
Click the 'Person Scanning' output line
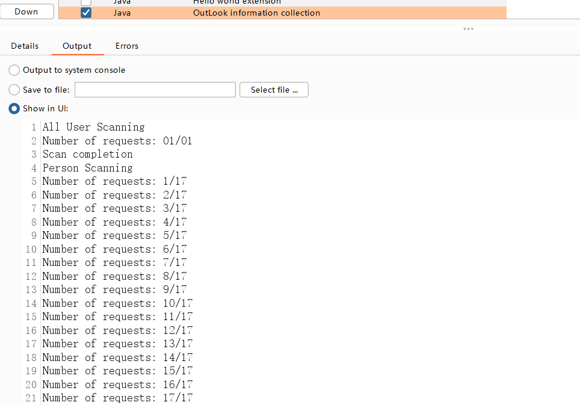point(87,168)
